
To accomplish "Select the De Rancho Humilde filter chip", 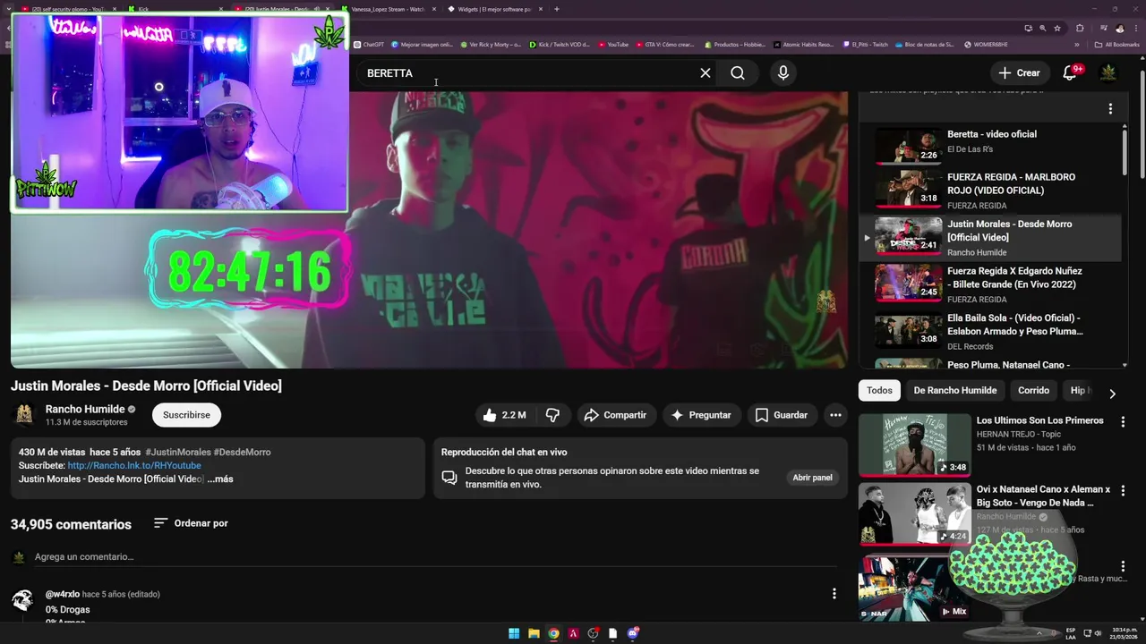I will 954,390.
